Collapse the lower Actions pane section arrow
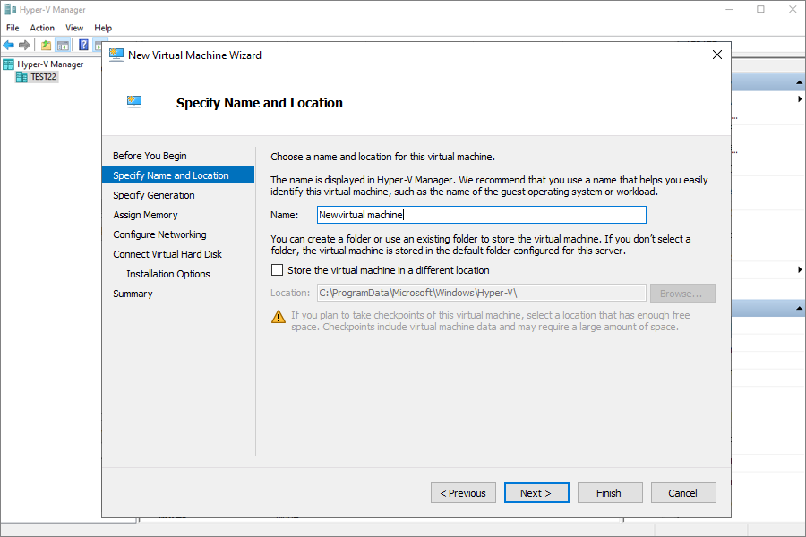This screenshot has width=806, height=537. (799, 308)
